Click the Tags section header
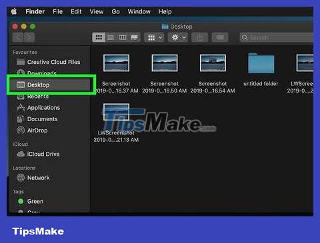 coord(18,192)
